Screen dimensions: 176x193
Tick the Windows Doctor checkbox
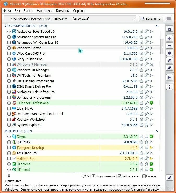(9, 48)
